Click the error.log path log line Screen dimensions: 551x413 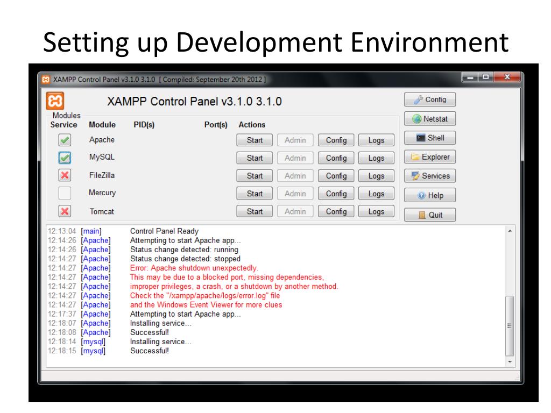(205, 296)
